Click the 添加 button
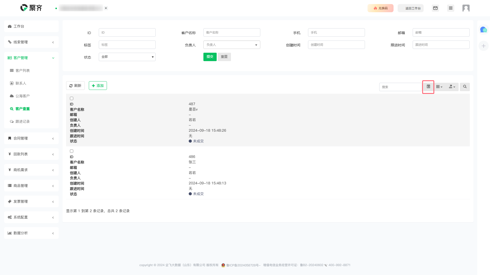Image resolution: width=490 pixels, height=275 pixels. point(98,86)
